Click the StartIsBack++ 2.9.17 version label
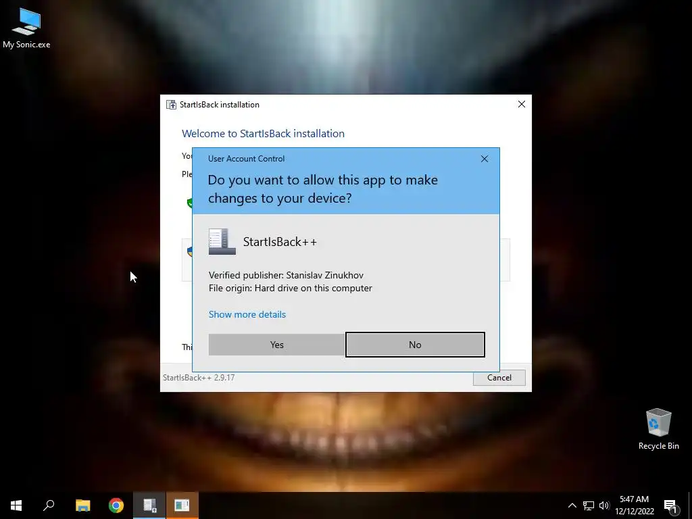This screenshot has width=692, height=519. tap(199, 377)
